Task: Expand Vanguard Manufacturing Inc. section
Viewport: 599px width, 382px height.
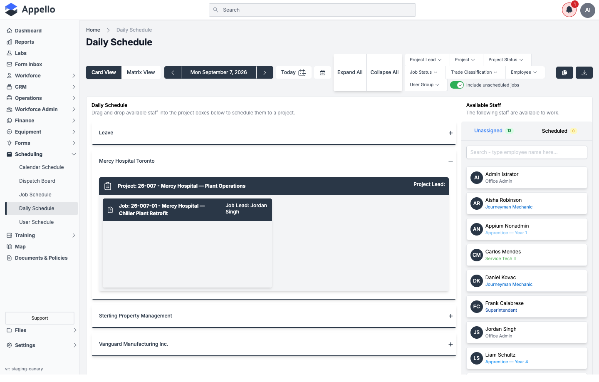Action: pos(450,345)
